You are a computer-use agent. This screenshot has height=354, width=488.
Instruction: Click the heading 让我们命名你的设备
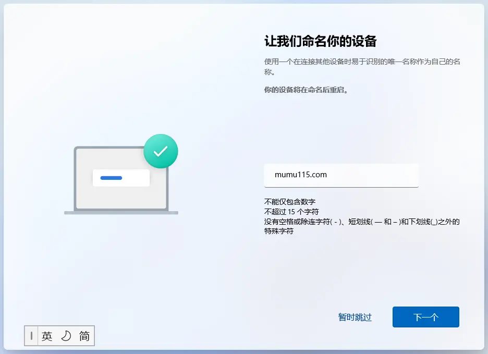320,41
